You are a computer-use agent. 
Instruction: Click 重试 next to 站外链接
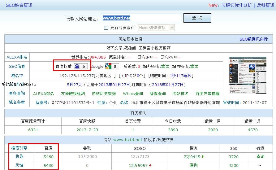[x=165, y=66]
